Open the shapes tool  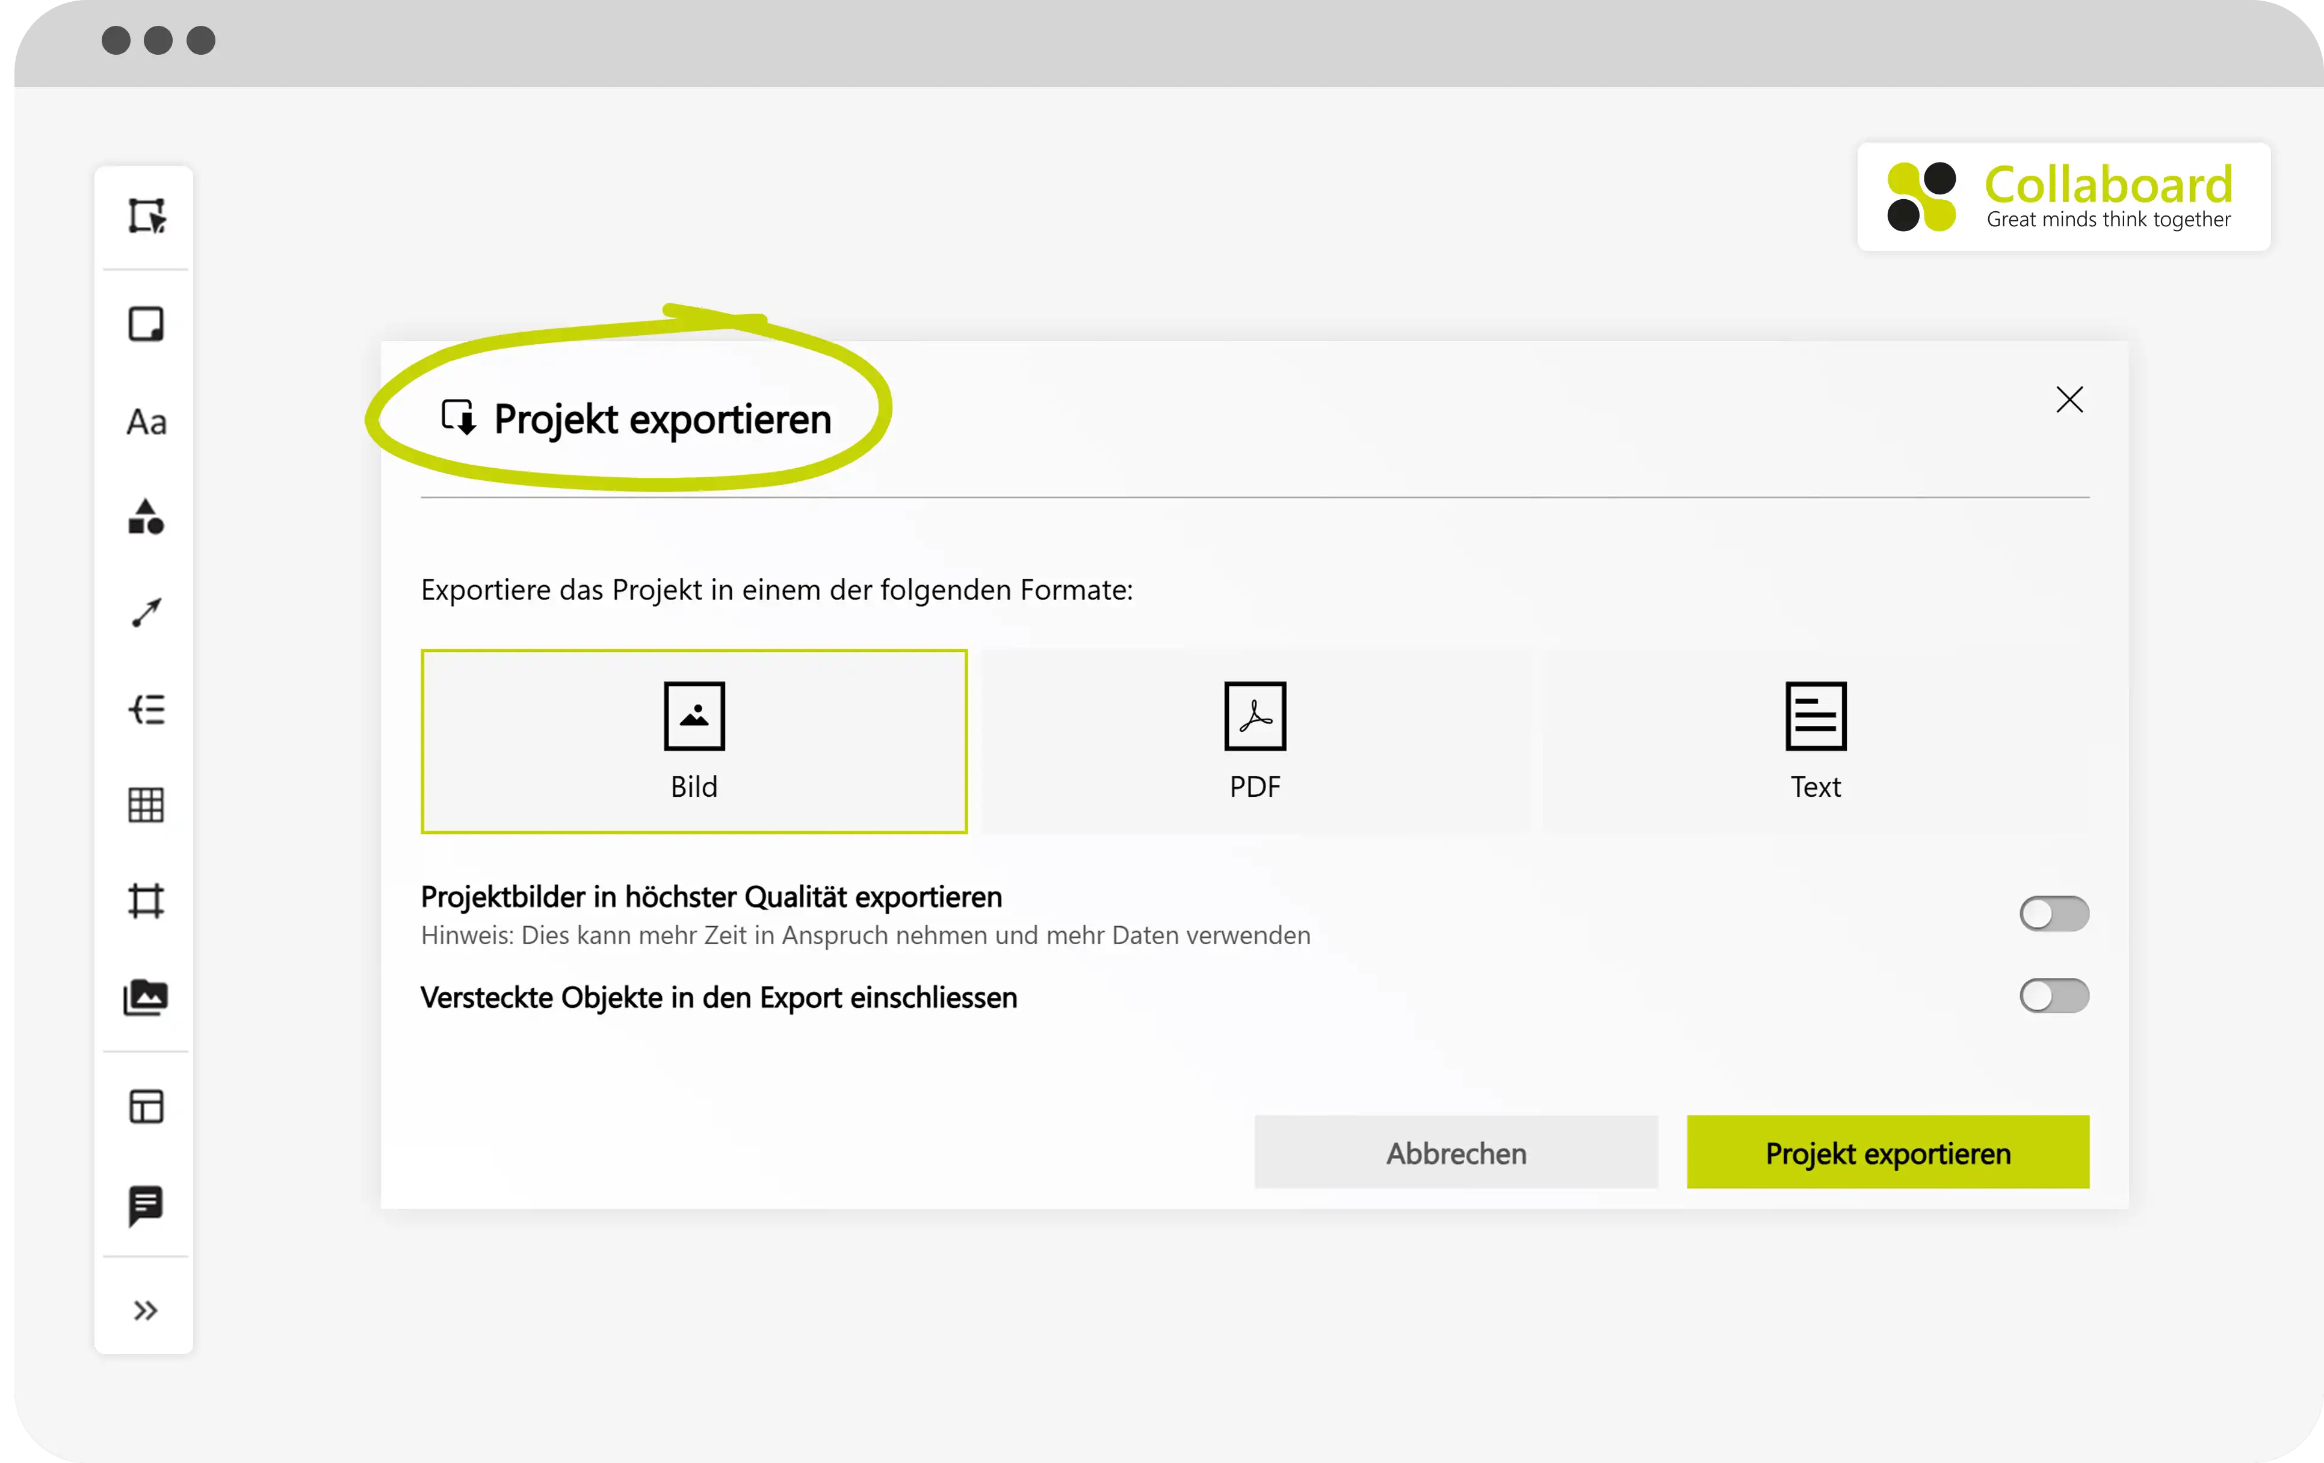coord(145,518)
